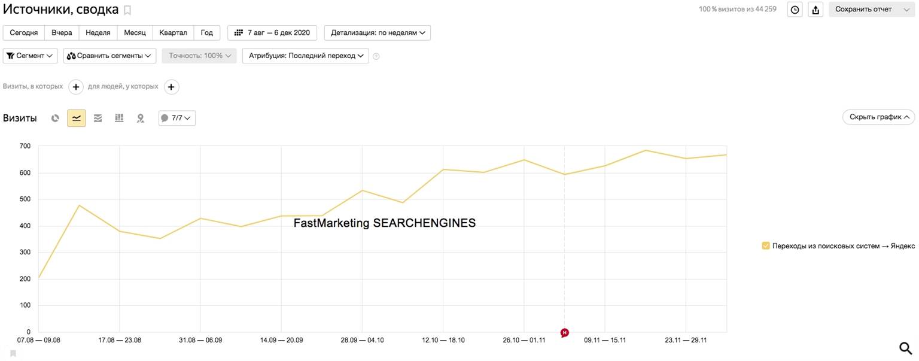Select the Неделя period tab

point(98,33)
